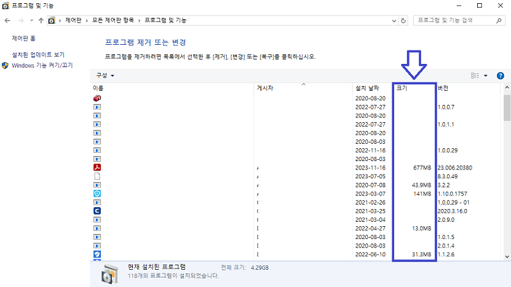Select the blank document icon version 8.3.0.49
Screen dimensions: 511x287
coord(97,176)
